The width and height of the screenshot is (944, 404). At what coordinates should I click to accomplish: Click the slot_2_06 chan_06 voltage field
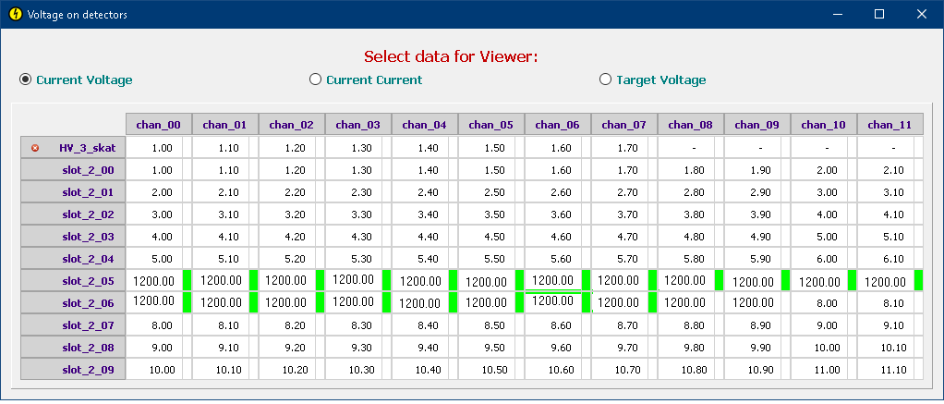pyautogui.click(x=552, y=301)
